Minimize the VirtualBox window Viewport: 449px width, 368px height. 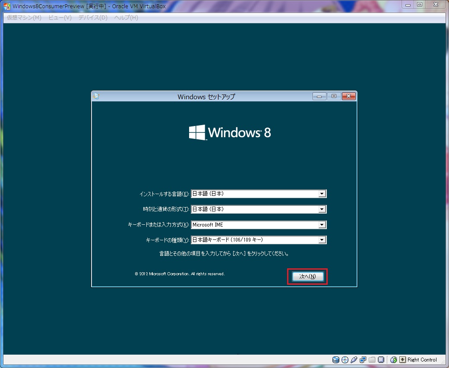click(408, 5)
